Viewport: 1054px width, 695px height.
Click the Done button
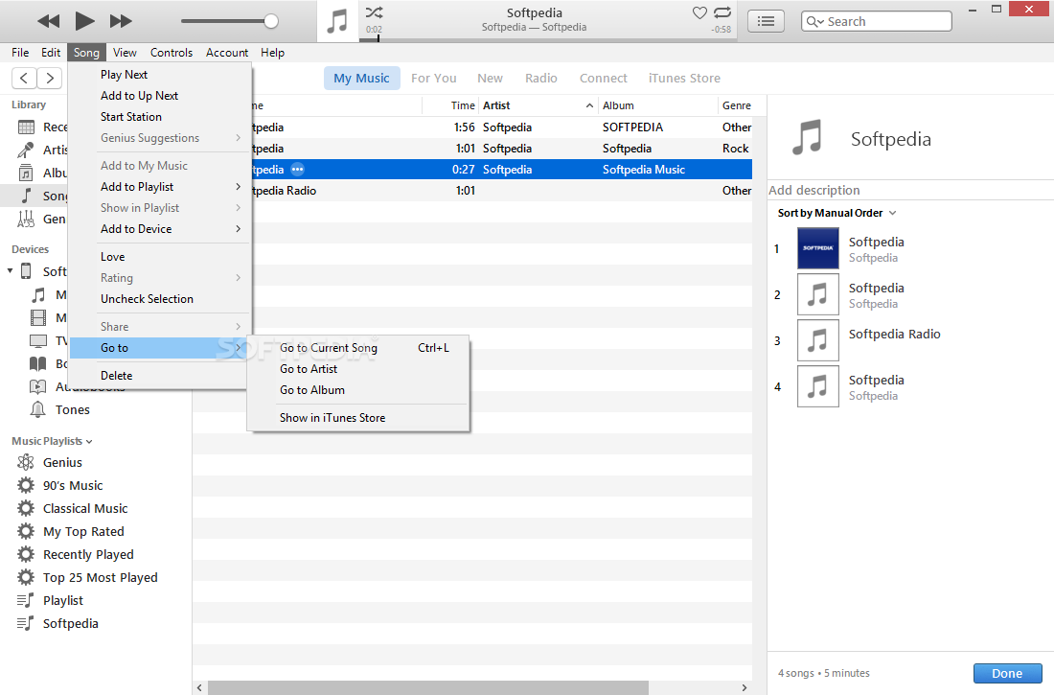(x=1007, y=674)
